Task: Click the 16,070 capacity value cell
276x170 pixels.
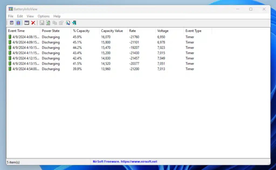Action: (x=106, y=37)
